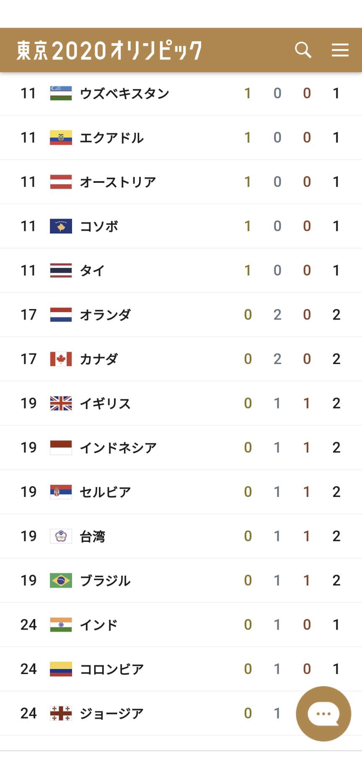Tap the Brazil flag icon
This screenshot has height=765, width=362.
coord(61,580)
